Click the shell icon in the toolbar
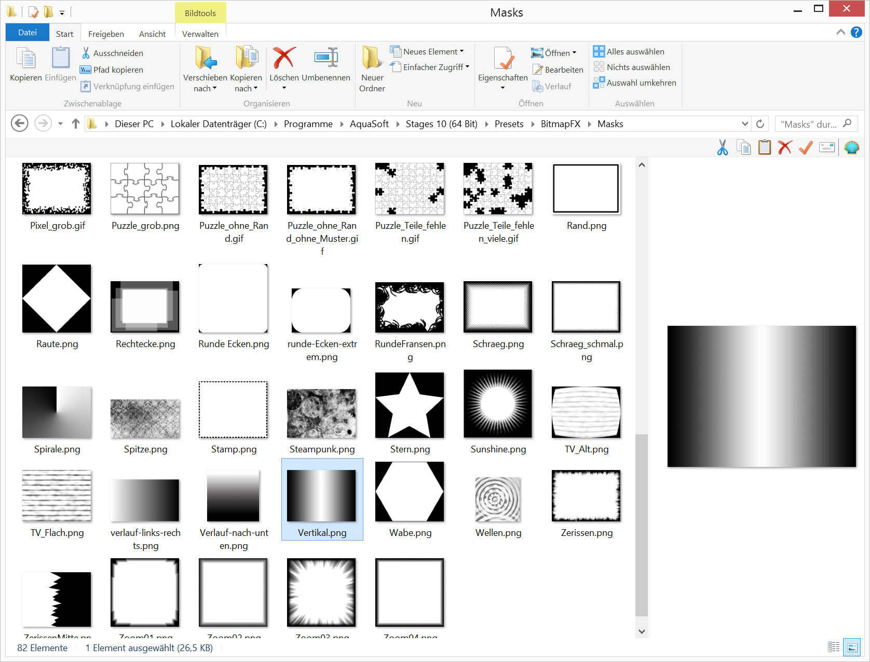 click(x=851, y=148)
